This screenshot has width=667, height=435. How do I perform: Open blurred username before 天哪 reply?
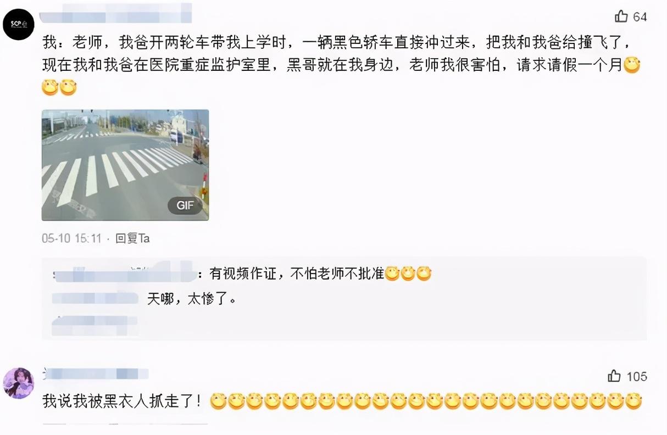point(95,299)
